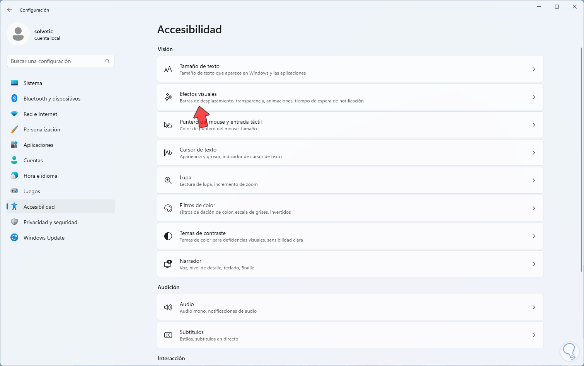Viewport: 584px width, 366px height.
Task: Click the search magnifier icon in sidebar
Action: point(107,61)
